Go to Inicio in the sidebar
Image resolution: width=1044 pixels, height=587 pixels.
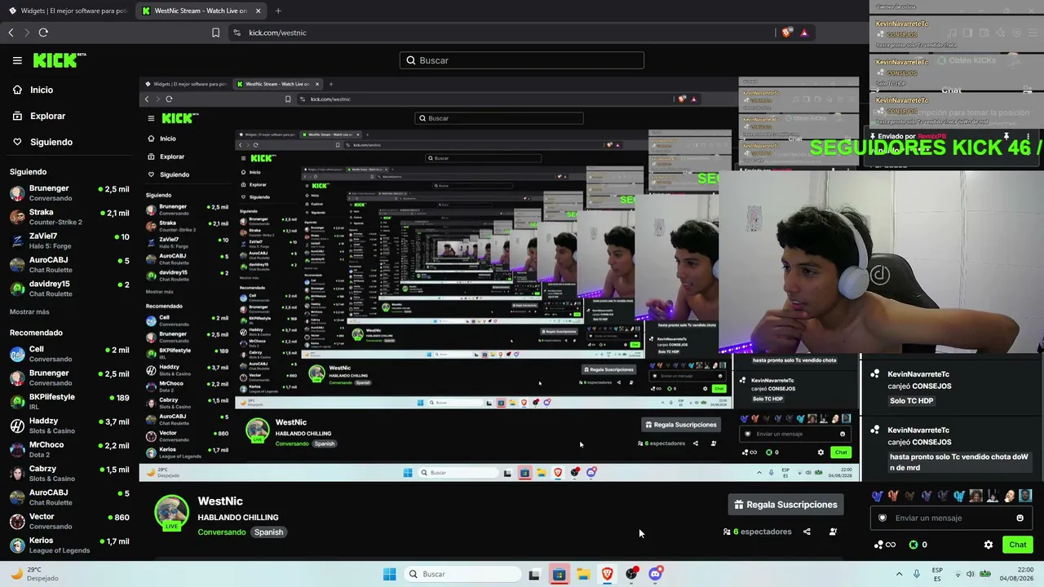point(42,90)
